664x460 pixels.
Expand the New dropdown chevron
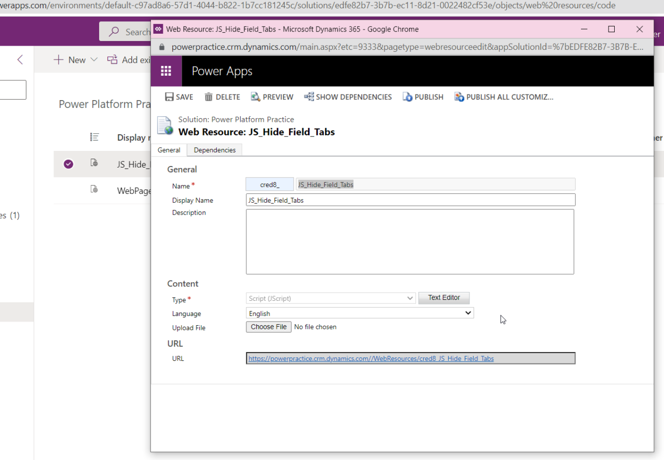tap(94, 60)
